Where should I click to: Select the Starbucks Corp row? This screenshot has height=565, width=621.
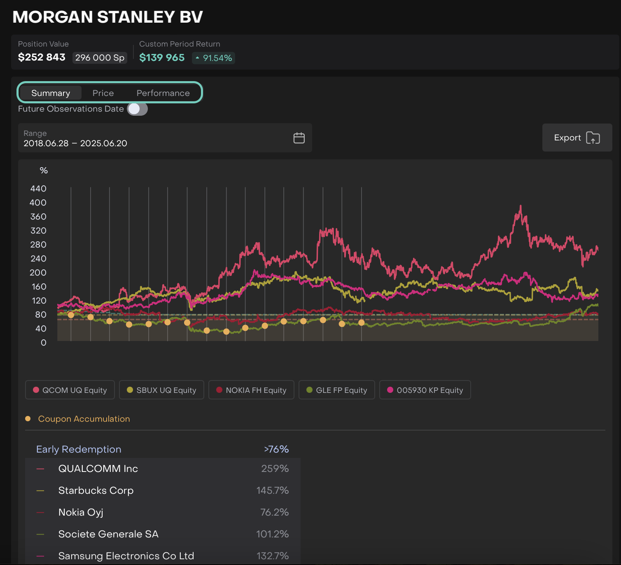point(163,490)
